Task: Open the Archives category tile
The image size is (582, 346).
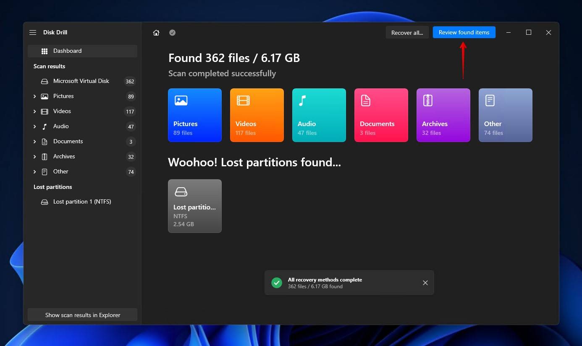Action: pyautogui.click(x=443, y=115)
